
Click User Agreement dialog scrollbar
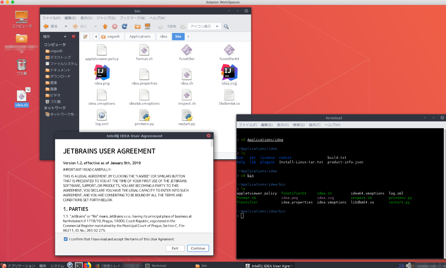coord(212,143)
